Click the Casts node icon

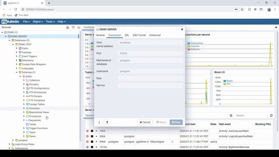[x=20, y=48]
